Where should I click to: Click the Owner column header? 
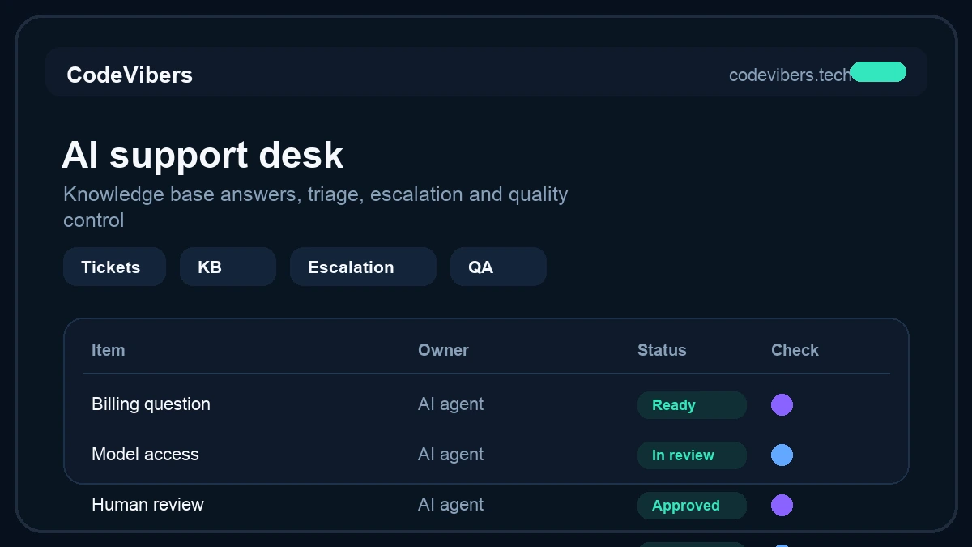pyautogui.click(x=443, y=350)
